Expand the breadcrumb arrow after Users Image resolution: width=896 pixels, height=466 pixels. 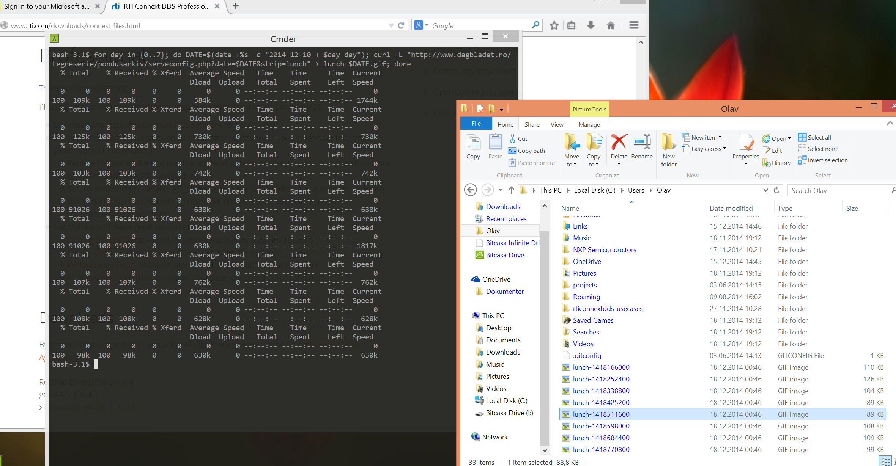click(651, 190)
